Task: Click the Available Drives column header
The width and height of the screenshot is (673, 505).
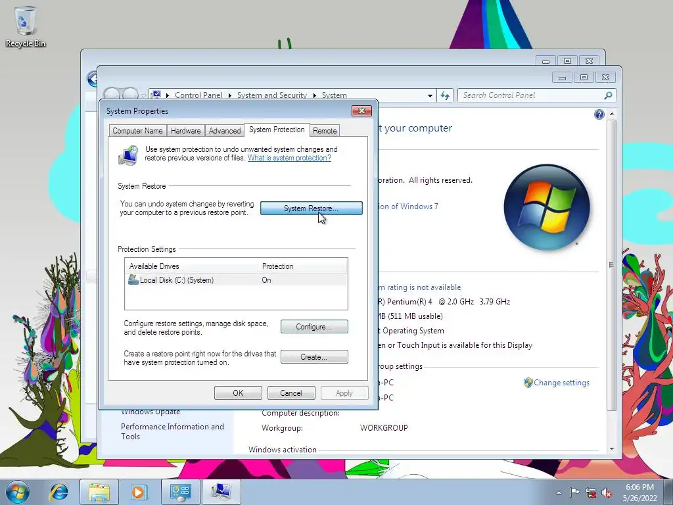Action: coord(192,266)
